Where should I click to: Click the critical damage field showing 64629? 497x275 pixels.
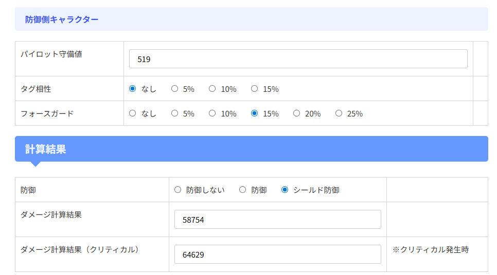pyautogui.click(x=278, y=254)
